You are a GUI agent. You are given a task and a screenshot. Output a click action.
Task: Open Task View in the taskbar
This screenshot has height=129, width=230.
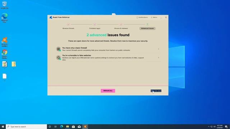[x=56, y=126]
